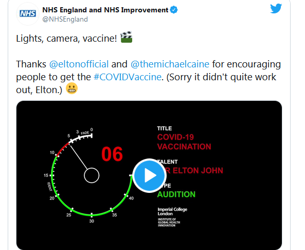This screenshot has width=305, height=250.
Task: Click the clock hub circle in video
Action: (x=92, y=175)
